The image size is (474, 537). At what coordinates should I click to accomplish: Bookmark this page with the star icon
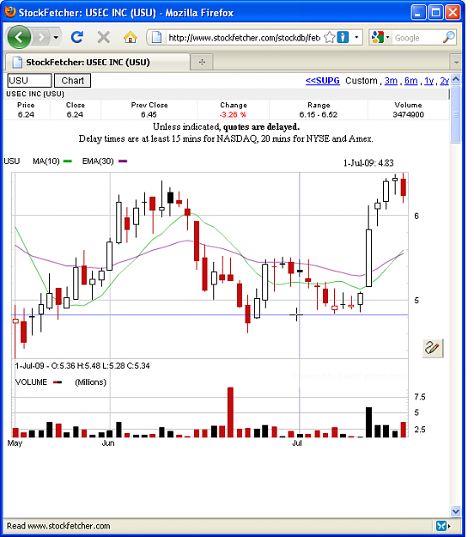(329, 37)
